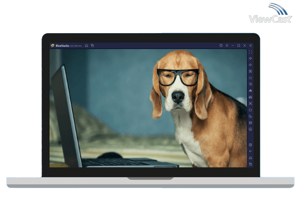Open multi-instance icon next to top home icon
Viewport: 298px width, 205px height.
pyautogui.click(x=93, y=46)
